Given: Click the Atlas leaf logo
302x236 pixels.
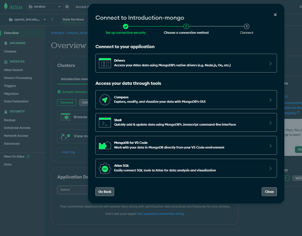Looking at the screenshot, I should (x=6, y=6).
